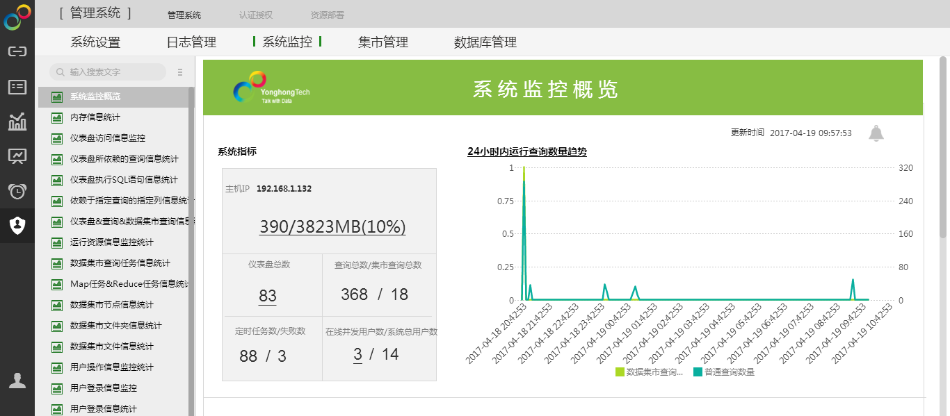The height and width of the screenshot is (416, 950).
Task: Toggle the 数据集市查询 legend swatch
Action: click(x=620, y=372)
